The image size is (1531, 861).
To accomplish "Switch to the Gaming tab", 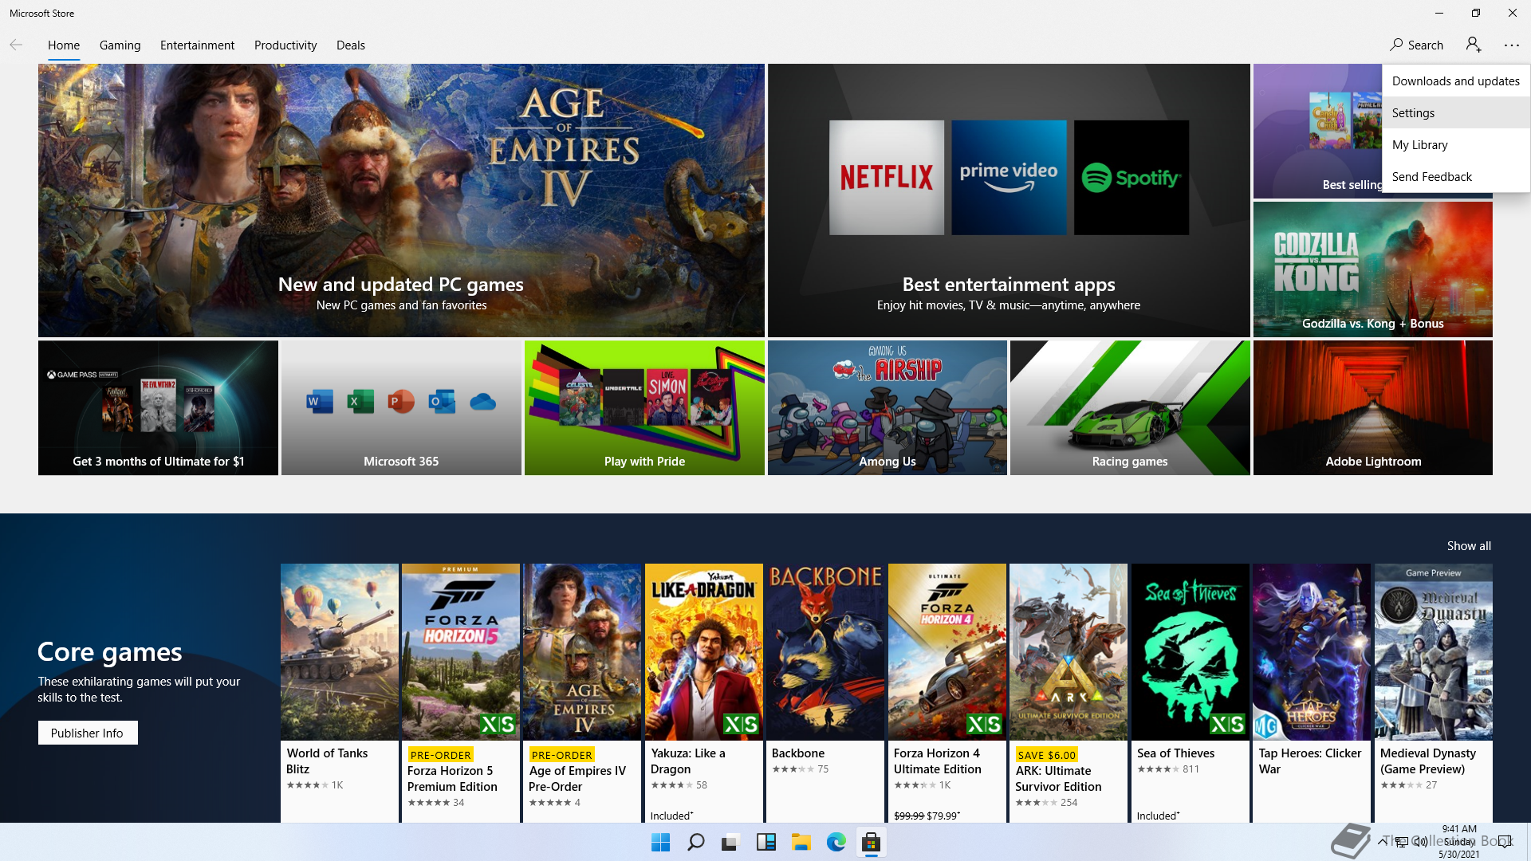I will coord(120,45).
